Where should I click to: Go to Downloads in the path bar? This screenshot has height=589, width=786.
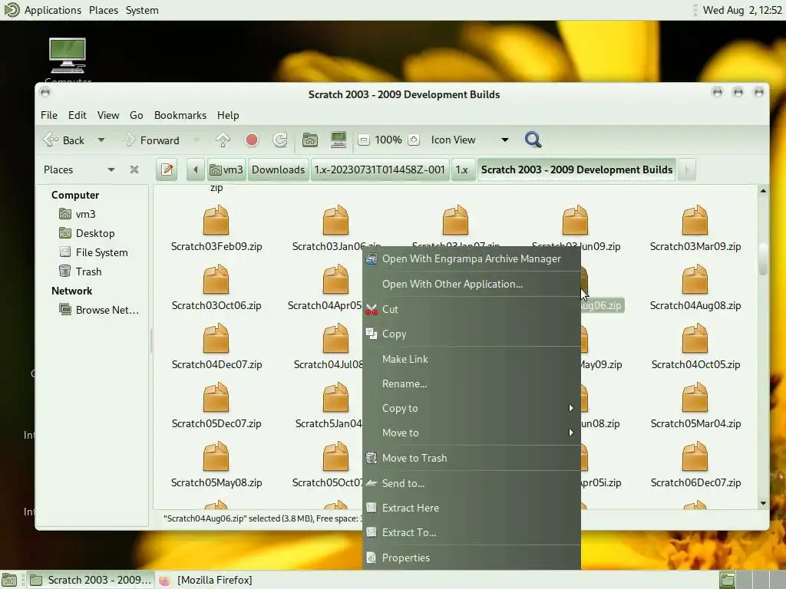[278, 169]
